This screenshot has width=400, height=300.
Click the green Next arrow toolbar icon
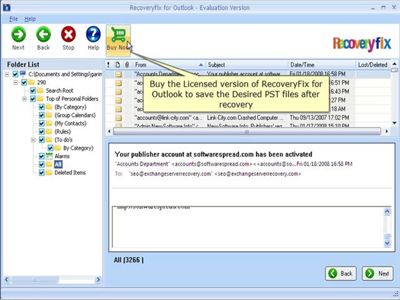click(18, 34)
